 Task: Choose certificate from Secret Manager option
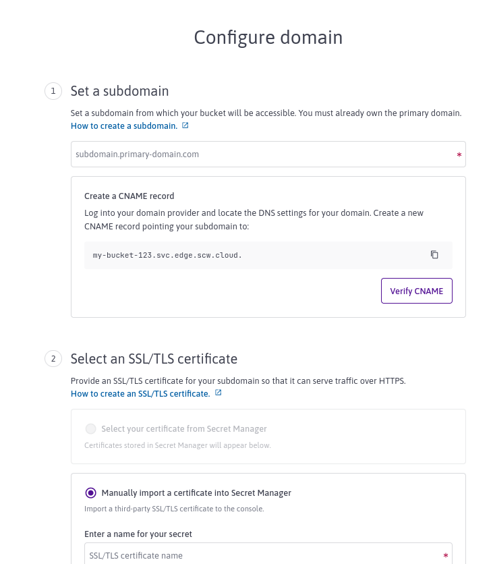pyautogui.click(x=91, y=428)
